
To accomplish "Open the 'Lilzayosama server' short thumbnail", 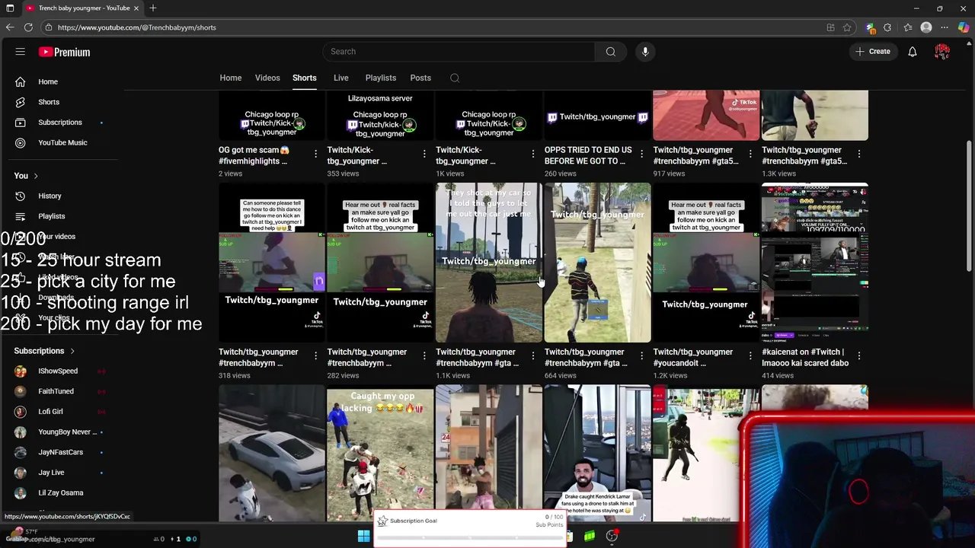I will click(380, 116).
